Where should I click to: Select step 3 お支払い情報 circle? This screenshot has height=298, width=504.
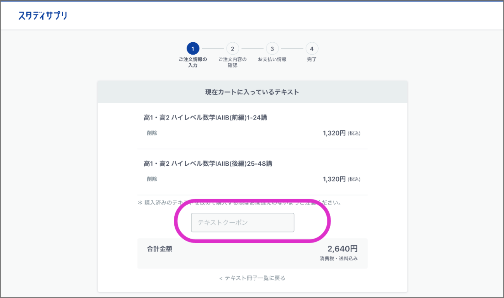click(x=272, y=49)
